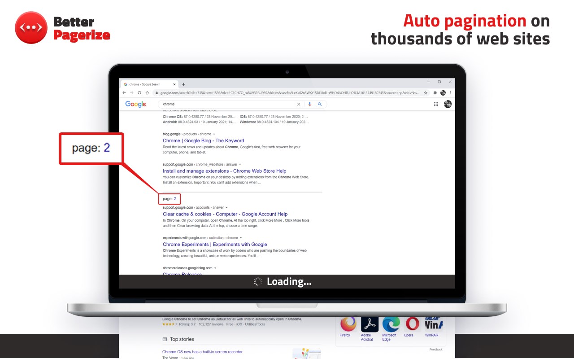Select the chrome - Google Search tab
This screenshot has height=359, width=574.
pos(149,84)
